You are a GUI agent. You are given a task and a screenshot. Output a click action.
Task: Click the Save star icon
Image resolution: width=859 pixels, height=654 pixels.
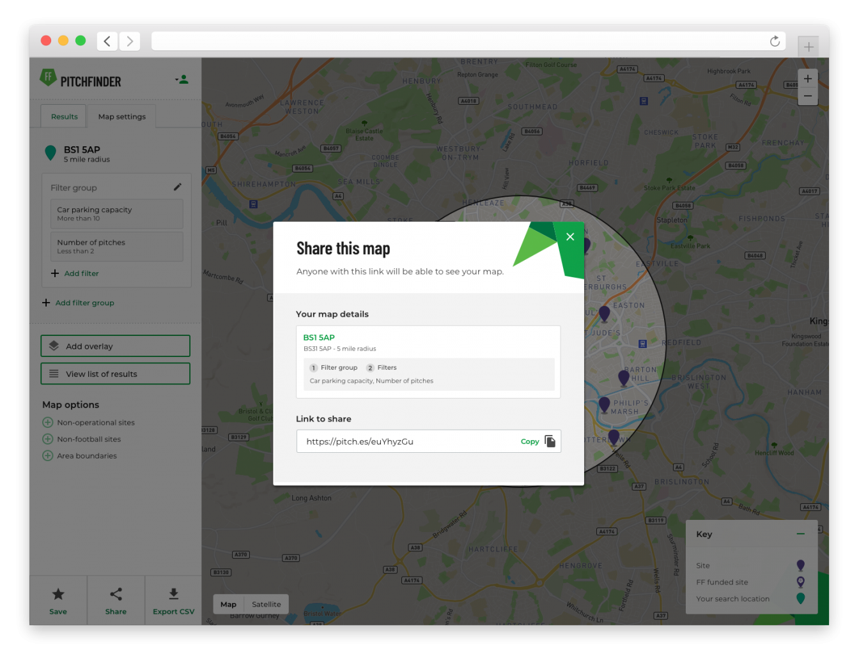click(58, 594)
